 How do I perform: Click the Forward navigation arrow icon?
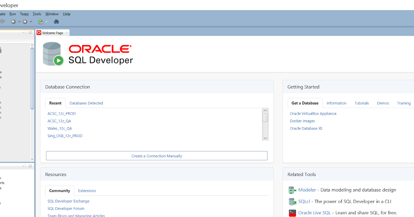25,22
